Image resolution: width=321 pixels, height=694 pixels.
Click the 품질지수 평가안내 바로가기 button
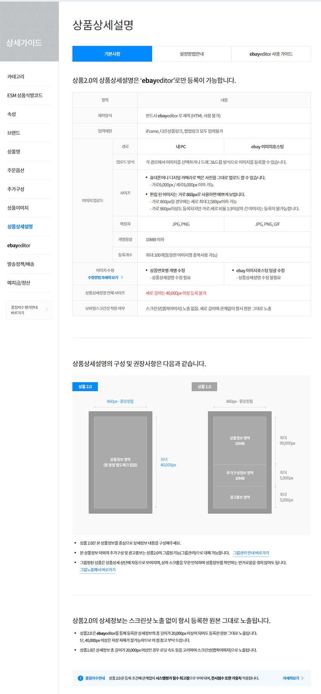click(29, 310)
